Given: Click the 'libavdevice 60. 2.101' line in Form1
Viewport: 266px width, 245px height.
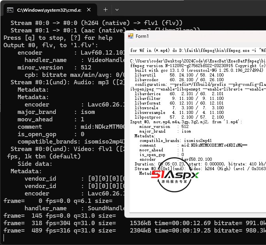Looking at the screenshot, I should click(179, 94).
